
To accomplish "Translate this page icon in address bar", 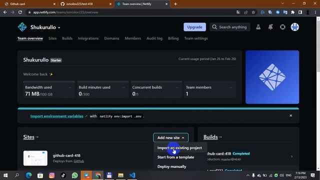I will point(238,12).
